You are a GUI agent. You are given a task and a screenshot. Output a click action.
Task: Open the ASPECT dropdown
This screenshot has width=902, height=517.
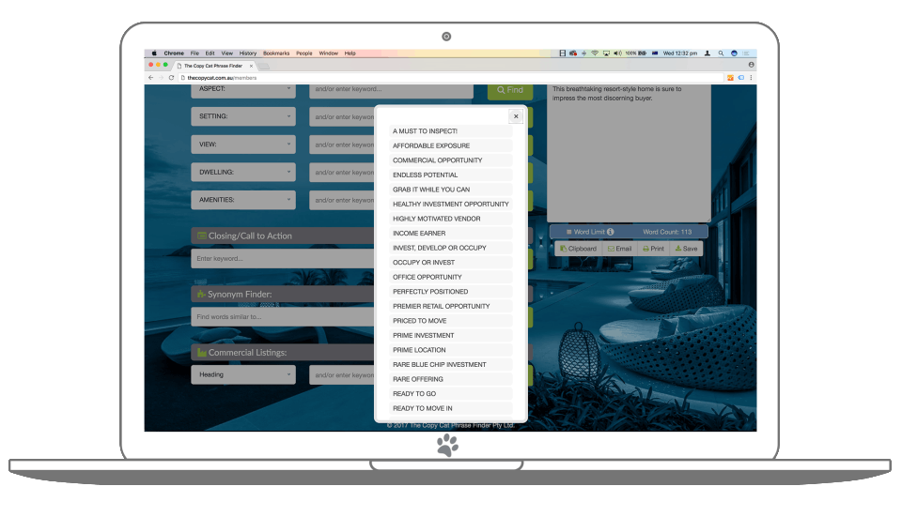pyautogui.click(x=243, y=89)
